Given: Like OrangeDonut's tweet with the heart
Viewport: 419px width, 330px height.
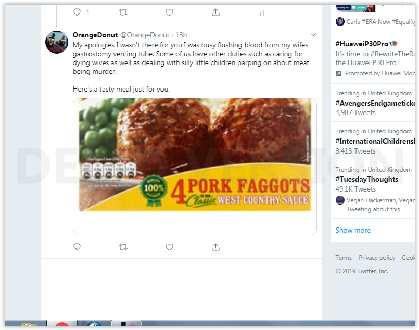Looking at the screenshot, I should (169, 12).
